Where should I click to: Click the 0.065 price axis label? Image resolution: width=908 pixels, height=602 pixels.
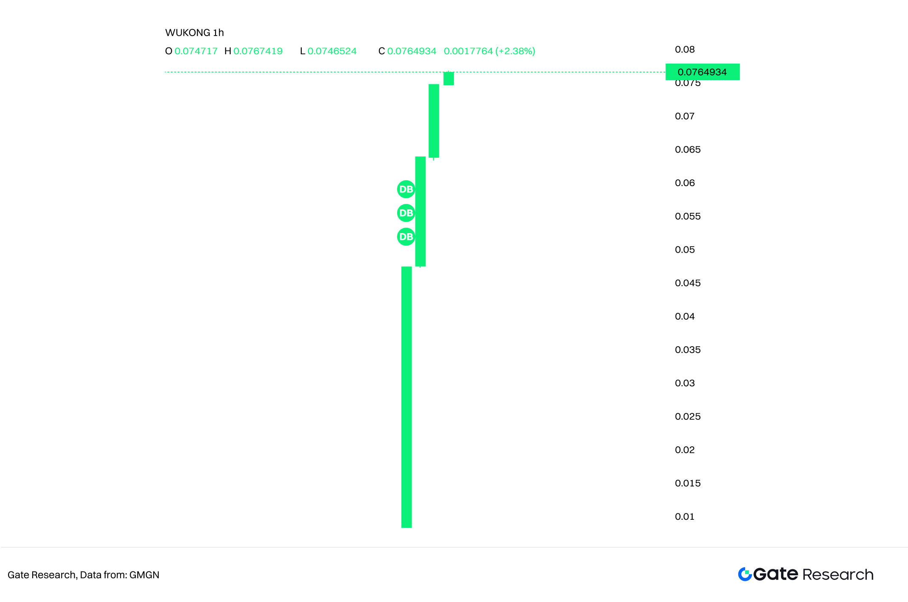(688, 150)
